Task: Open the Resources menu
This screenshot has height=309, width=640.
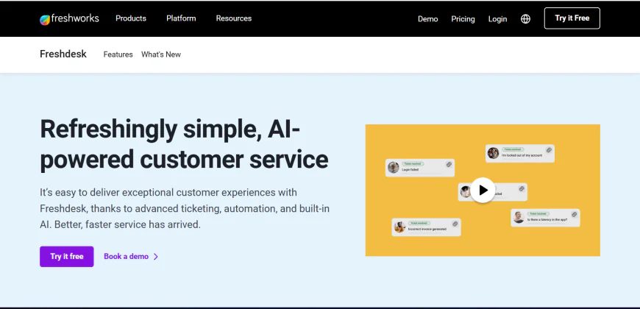Action: tap(233, 18)
